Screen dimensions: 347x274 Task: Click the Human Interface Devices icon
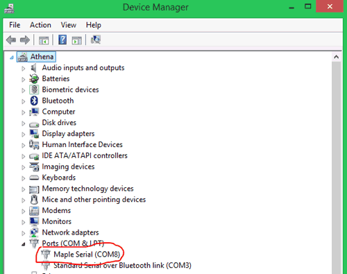pyautogui.click(x=34, y=144)
